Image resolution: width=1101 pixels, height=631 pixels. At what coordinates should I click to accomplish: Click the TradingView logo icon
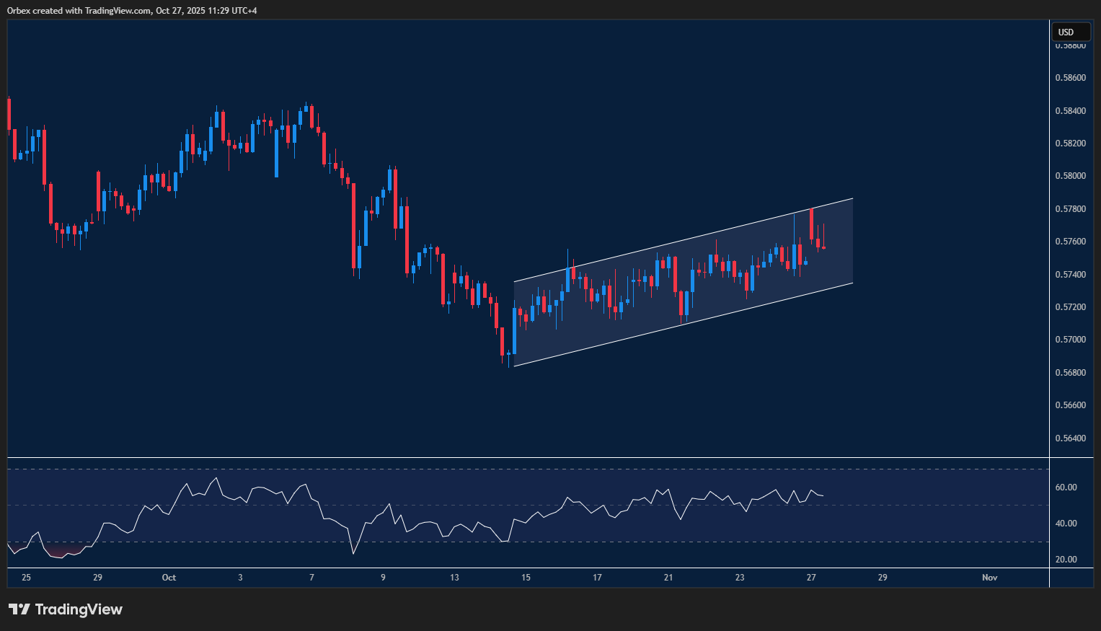coord(19,609)
